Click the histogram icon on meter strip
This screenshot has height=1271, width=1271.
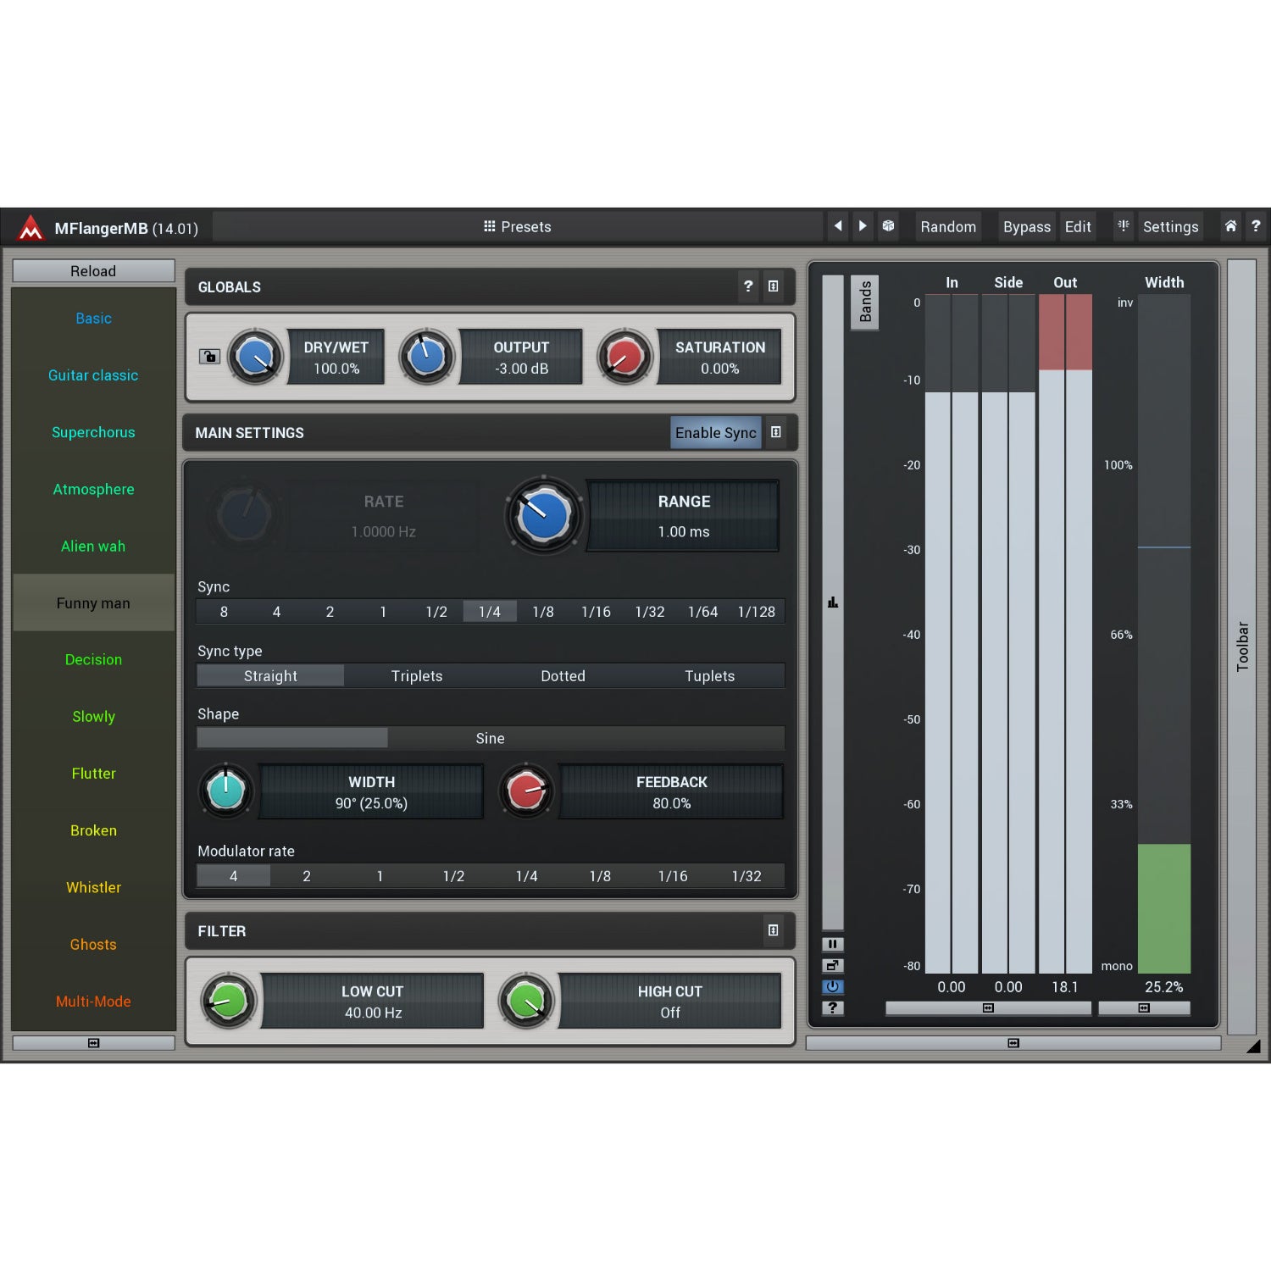coord(833,602)
